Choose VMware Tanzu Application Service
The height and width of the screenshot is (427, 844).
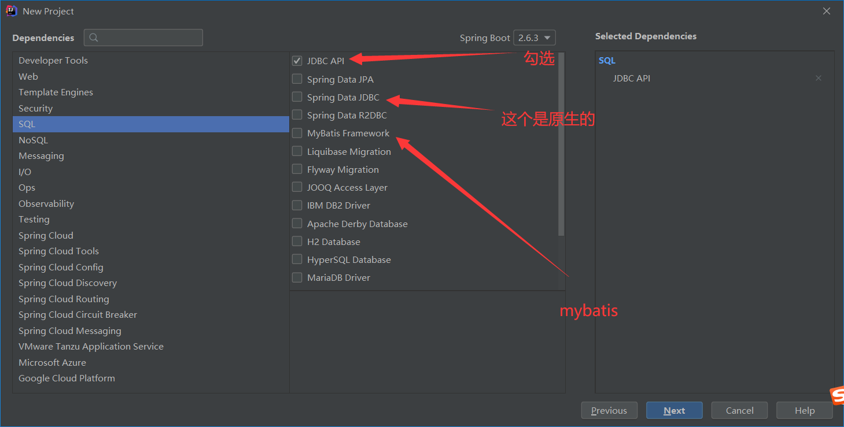click(150, 346)
